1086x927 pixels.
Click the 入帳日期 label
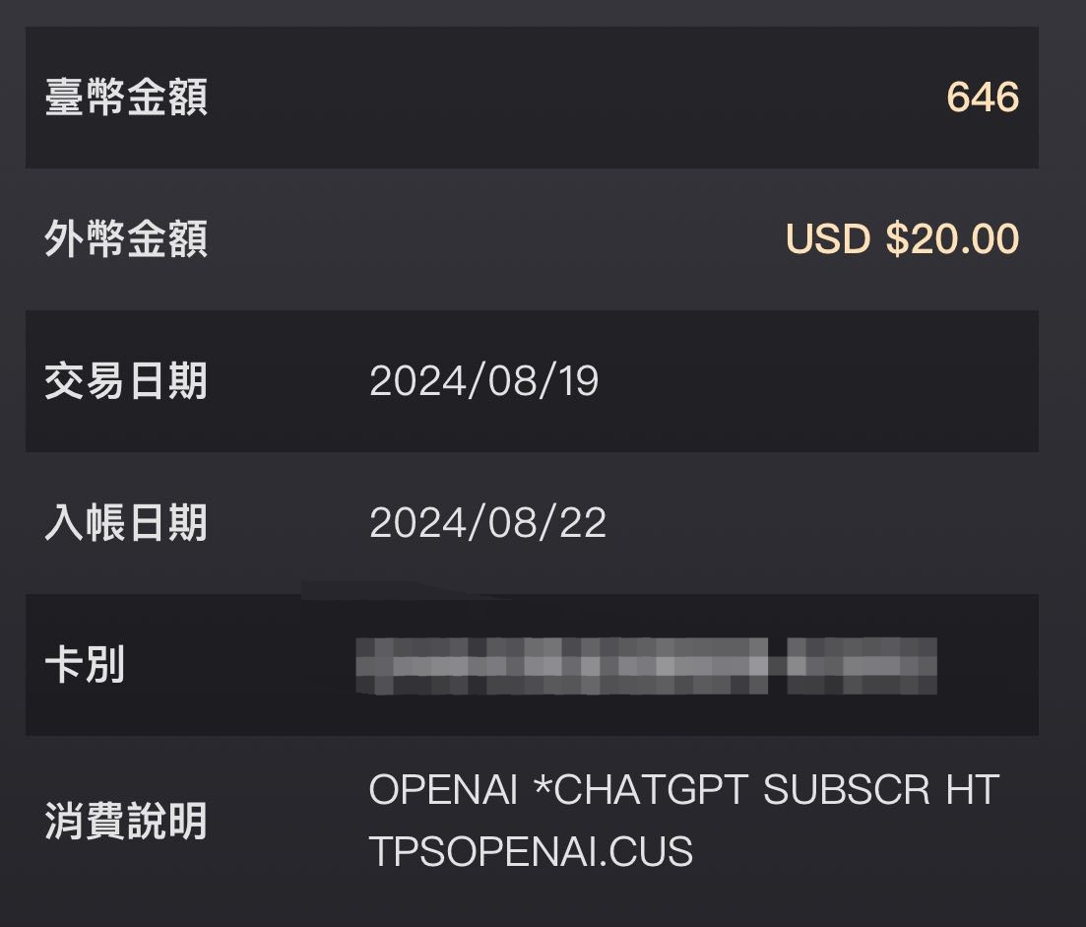click(126, 523)
